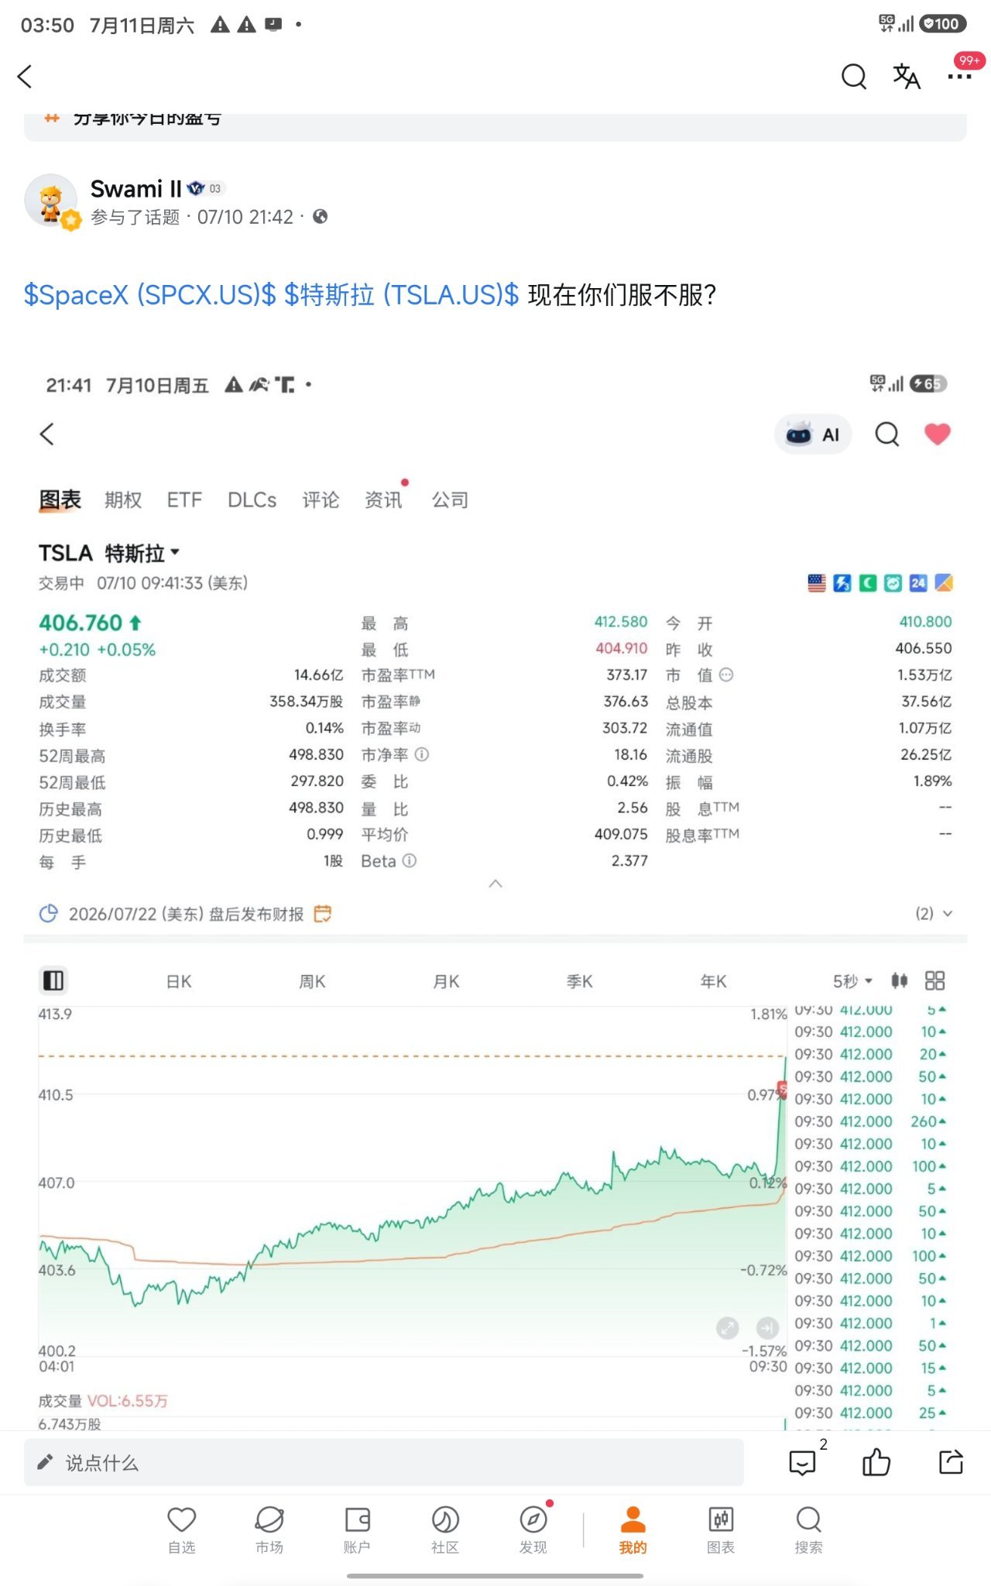The height and width of the screenshot is (1586, 991).
Task: Open 自选 watchlist in bottom navigation
Action: tap(182, 1530)
